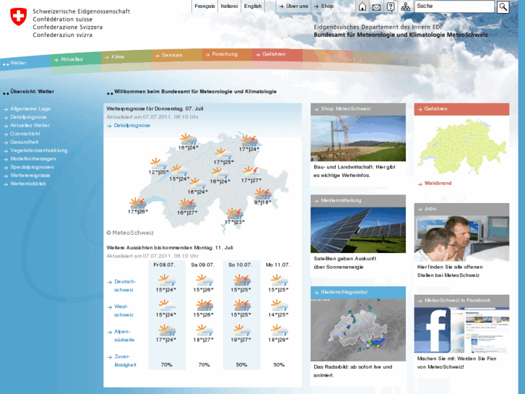Click Deutschschweiz Sunday thunderstorm icon

pyautogui.click(x=241, y=280)
